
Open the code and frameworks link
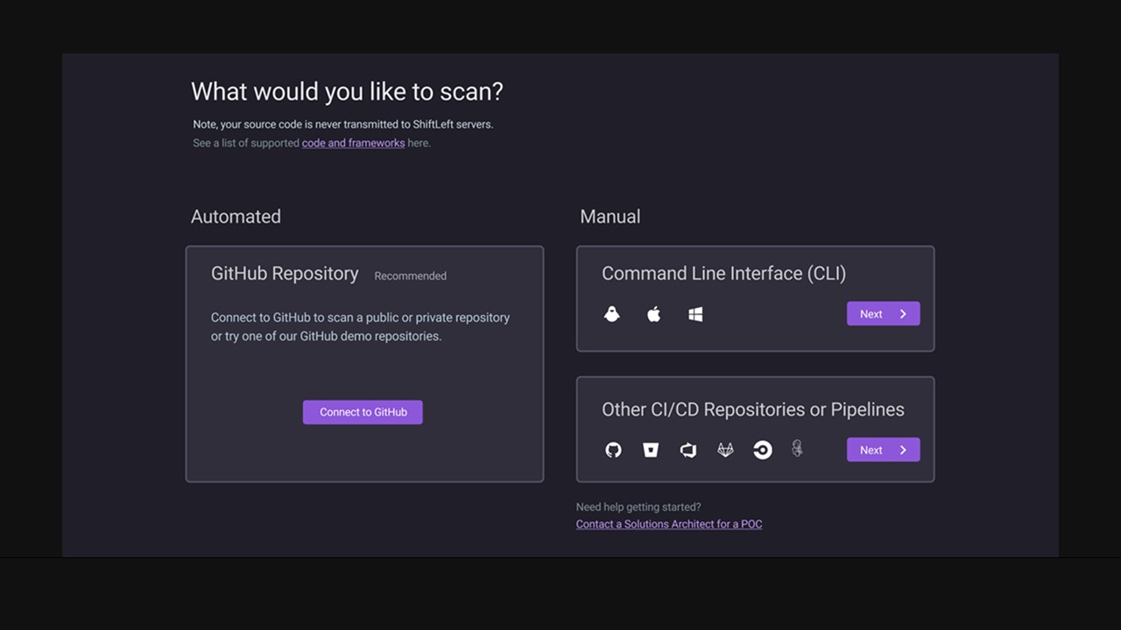(353, 143)
